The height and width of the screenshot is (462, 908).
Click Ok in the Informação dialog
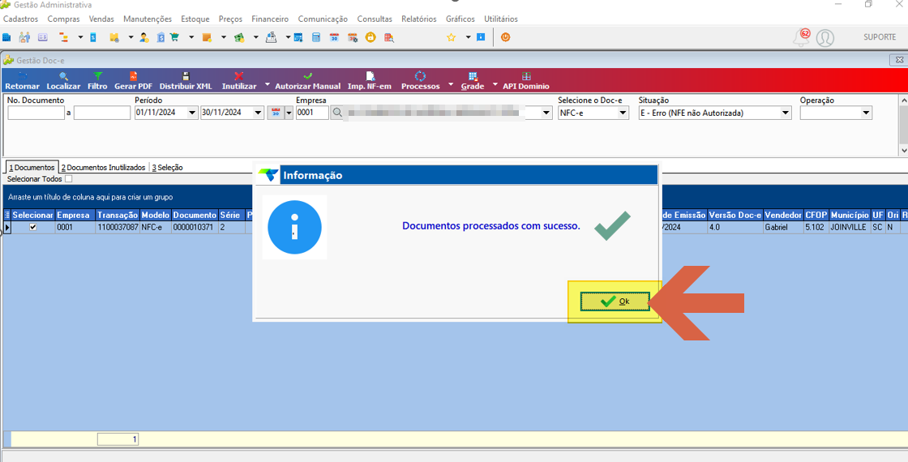(615, 302)
